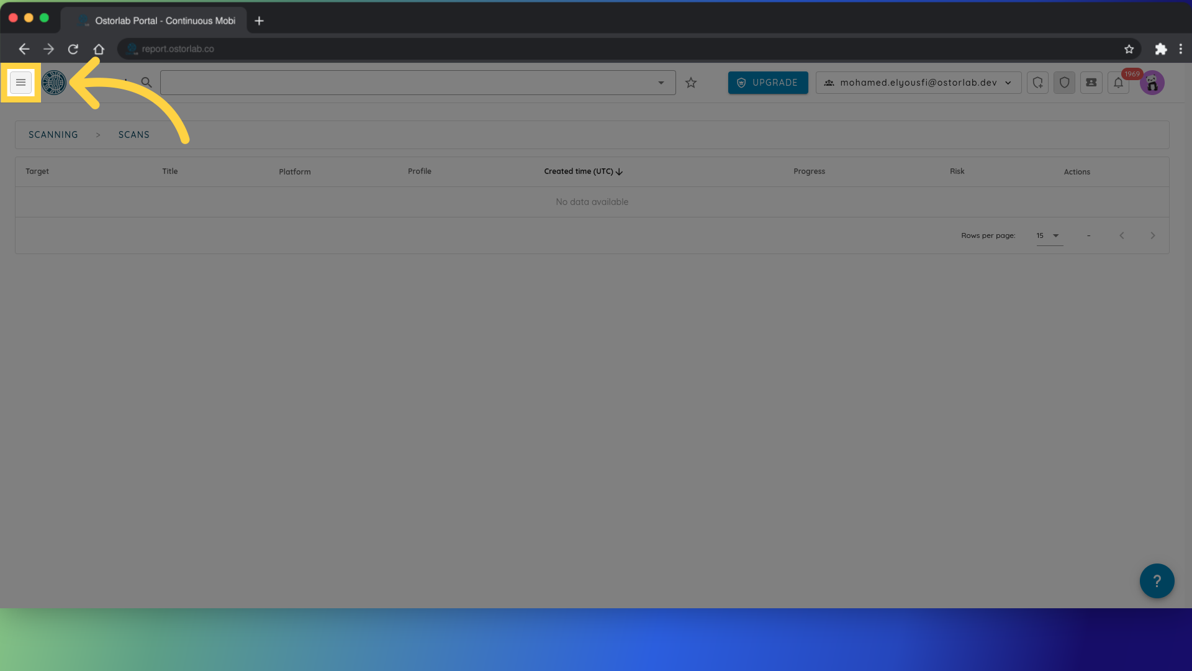Viewport: 1192px width, 671px height.
Task: Click the plain shield icon button
Action: (x=1064, y=83)
